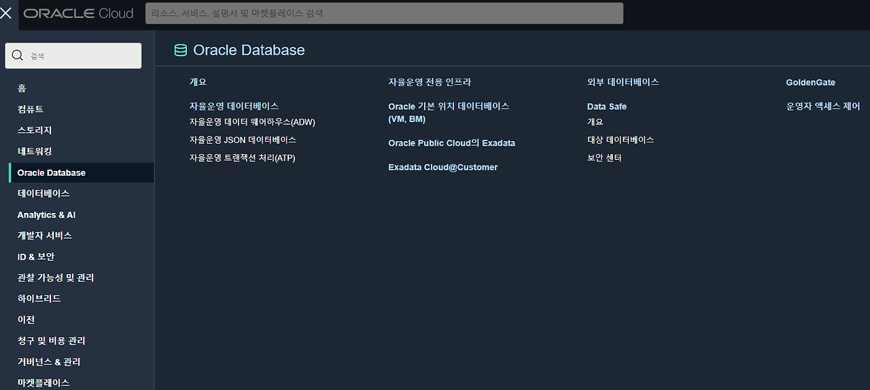Open 관찰 가능성 및 관리 category
Image resolution: width=870 pixels, height=390 pixels.
click(56, 277)
